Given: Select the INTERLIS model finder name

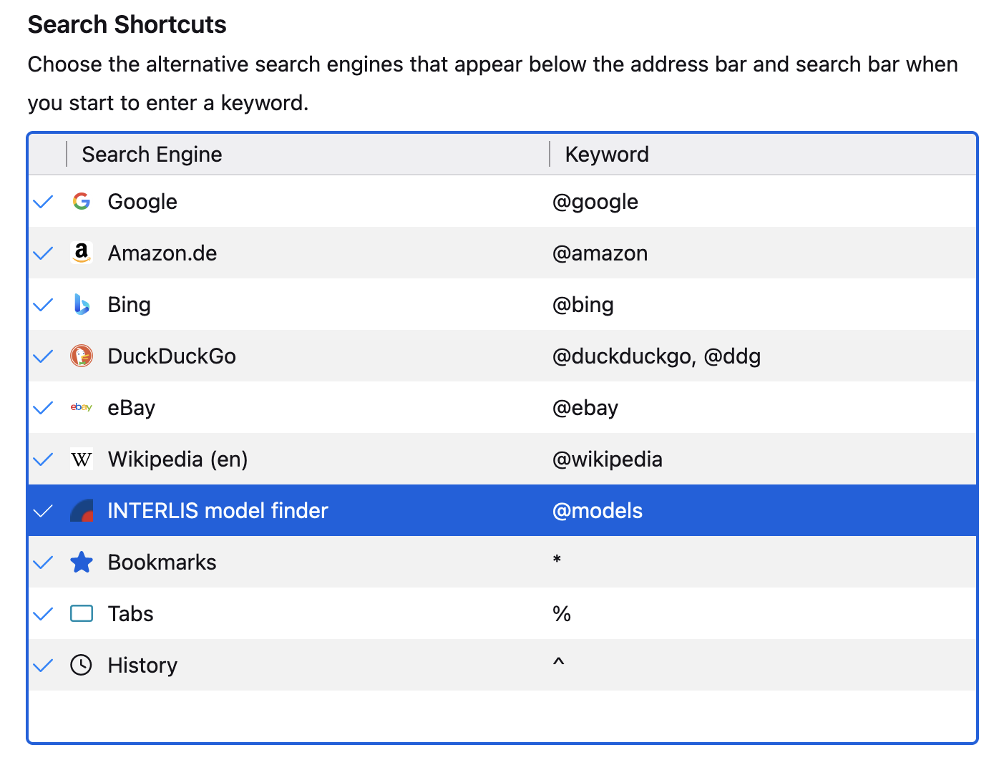Looking at the screenshot, I should point(218,511).
